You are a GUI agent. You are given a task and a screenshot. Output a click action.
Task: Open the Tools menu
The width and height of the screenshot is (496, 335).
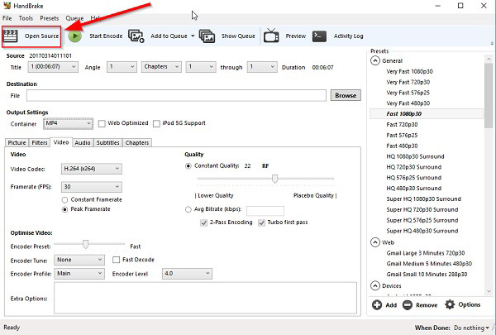click(x=26, y=18)
